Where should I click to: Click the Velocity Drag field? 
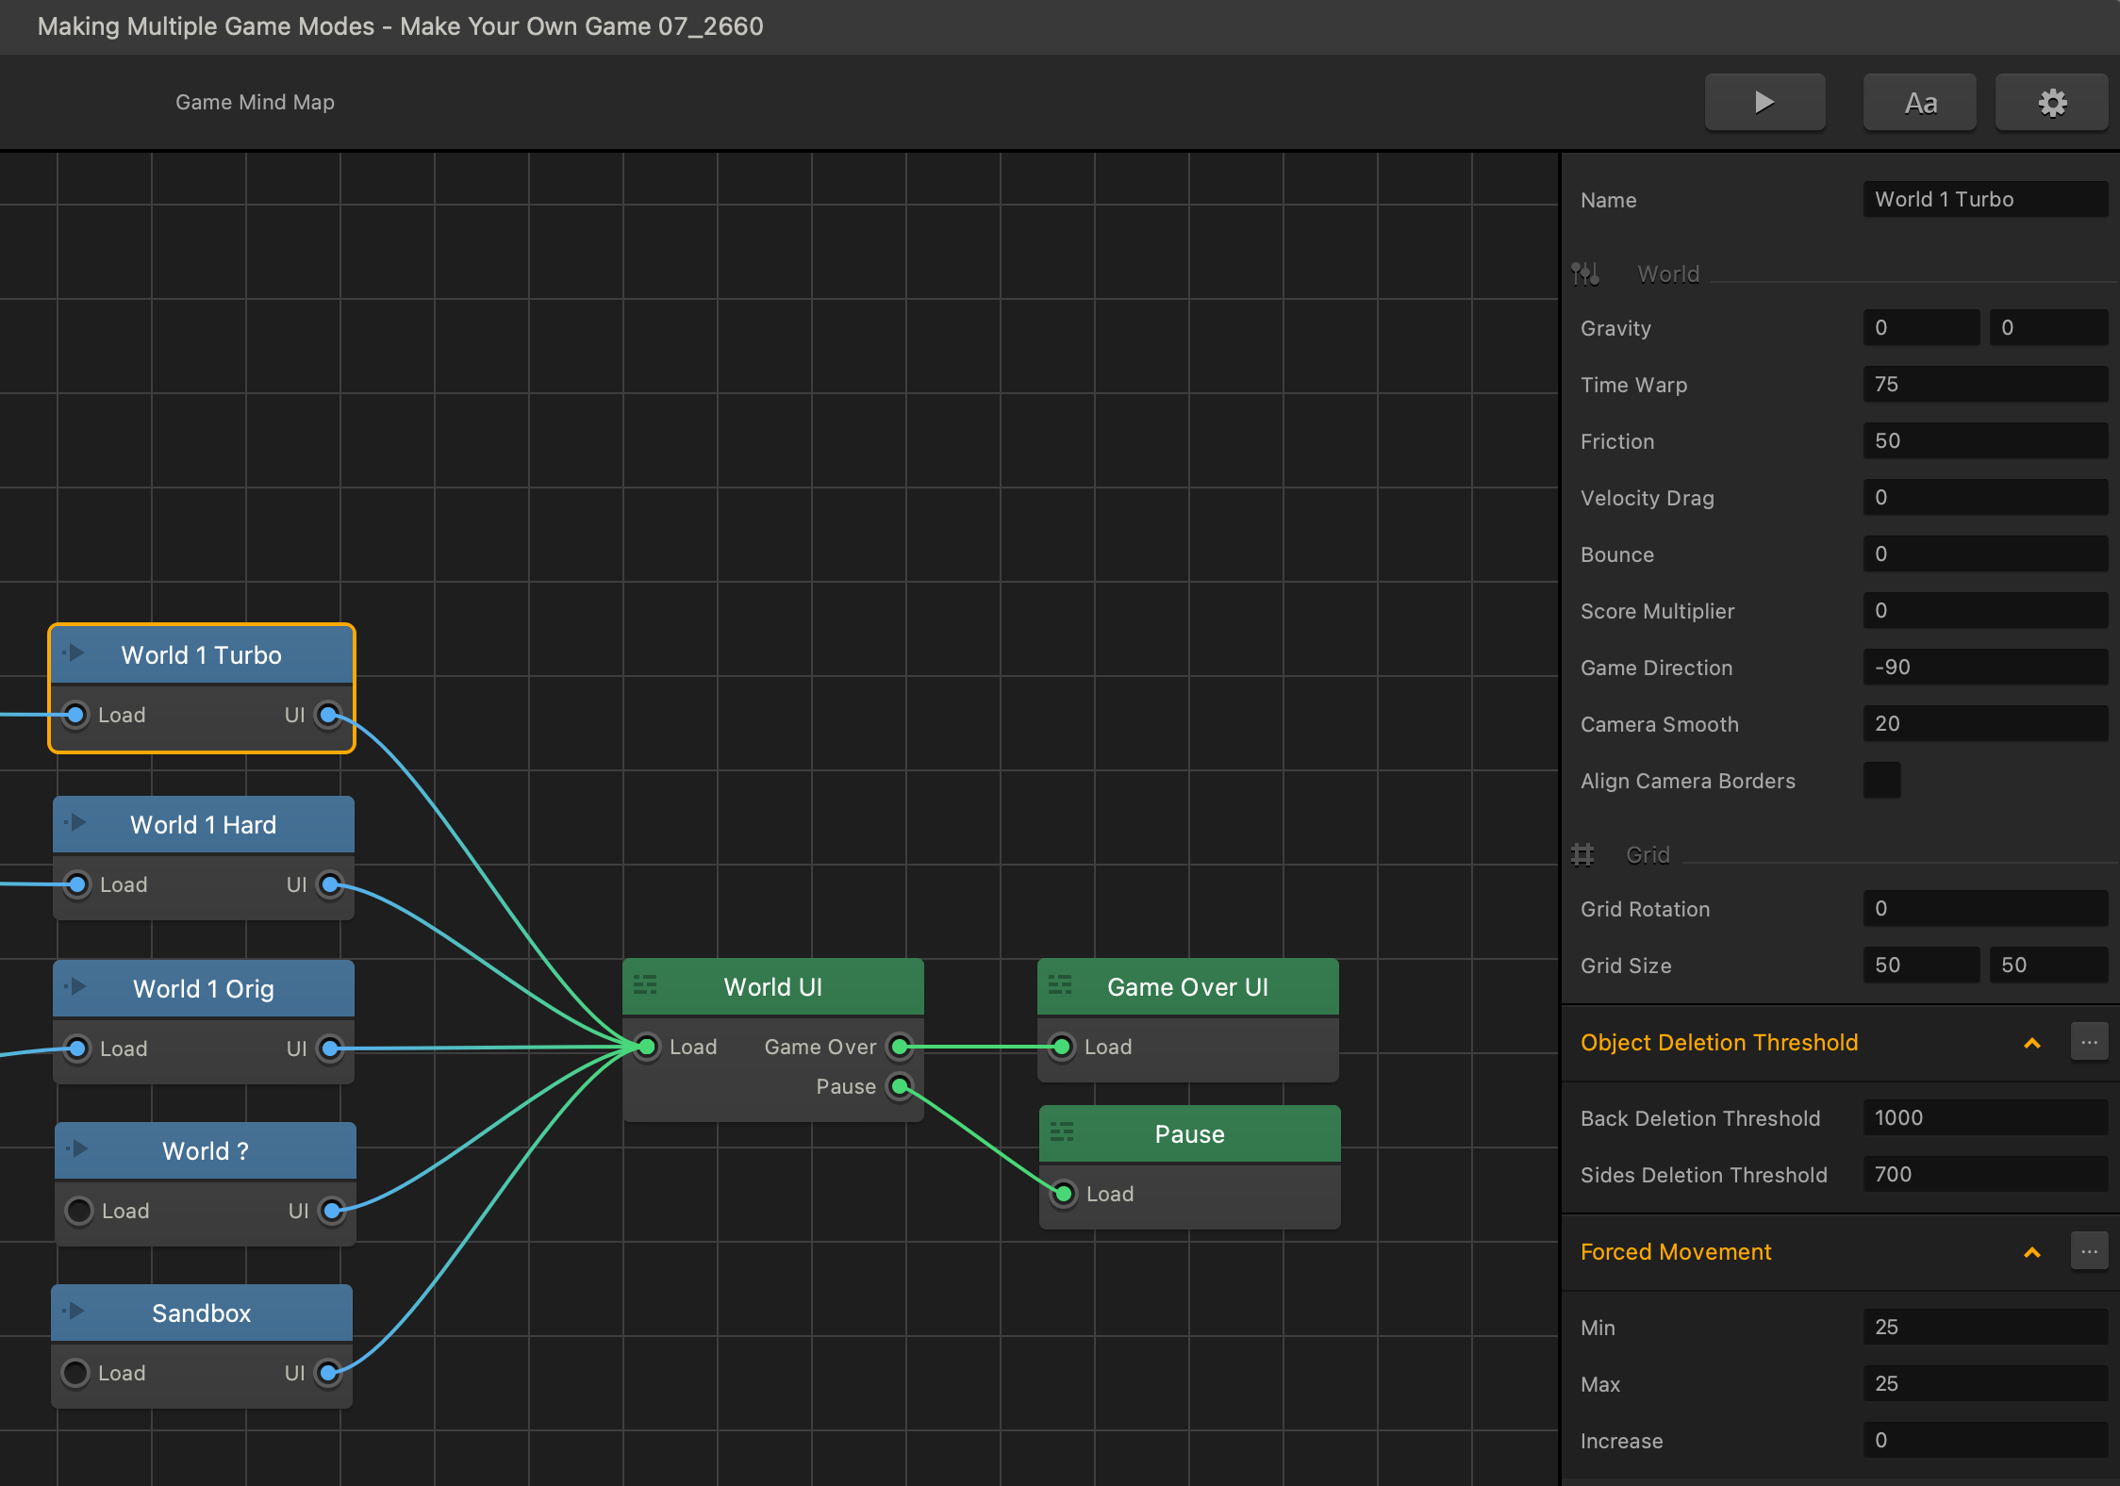tap(1985, 497)
